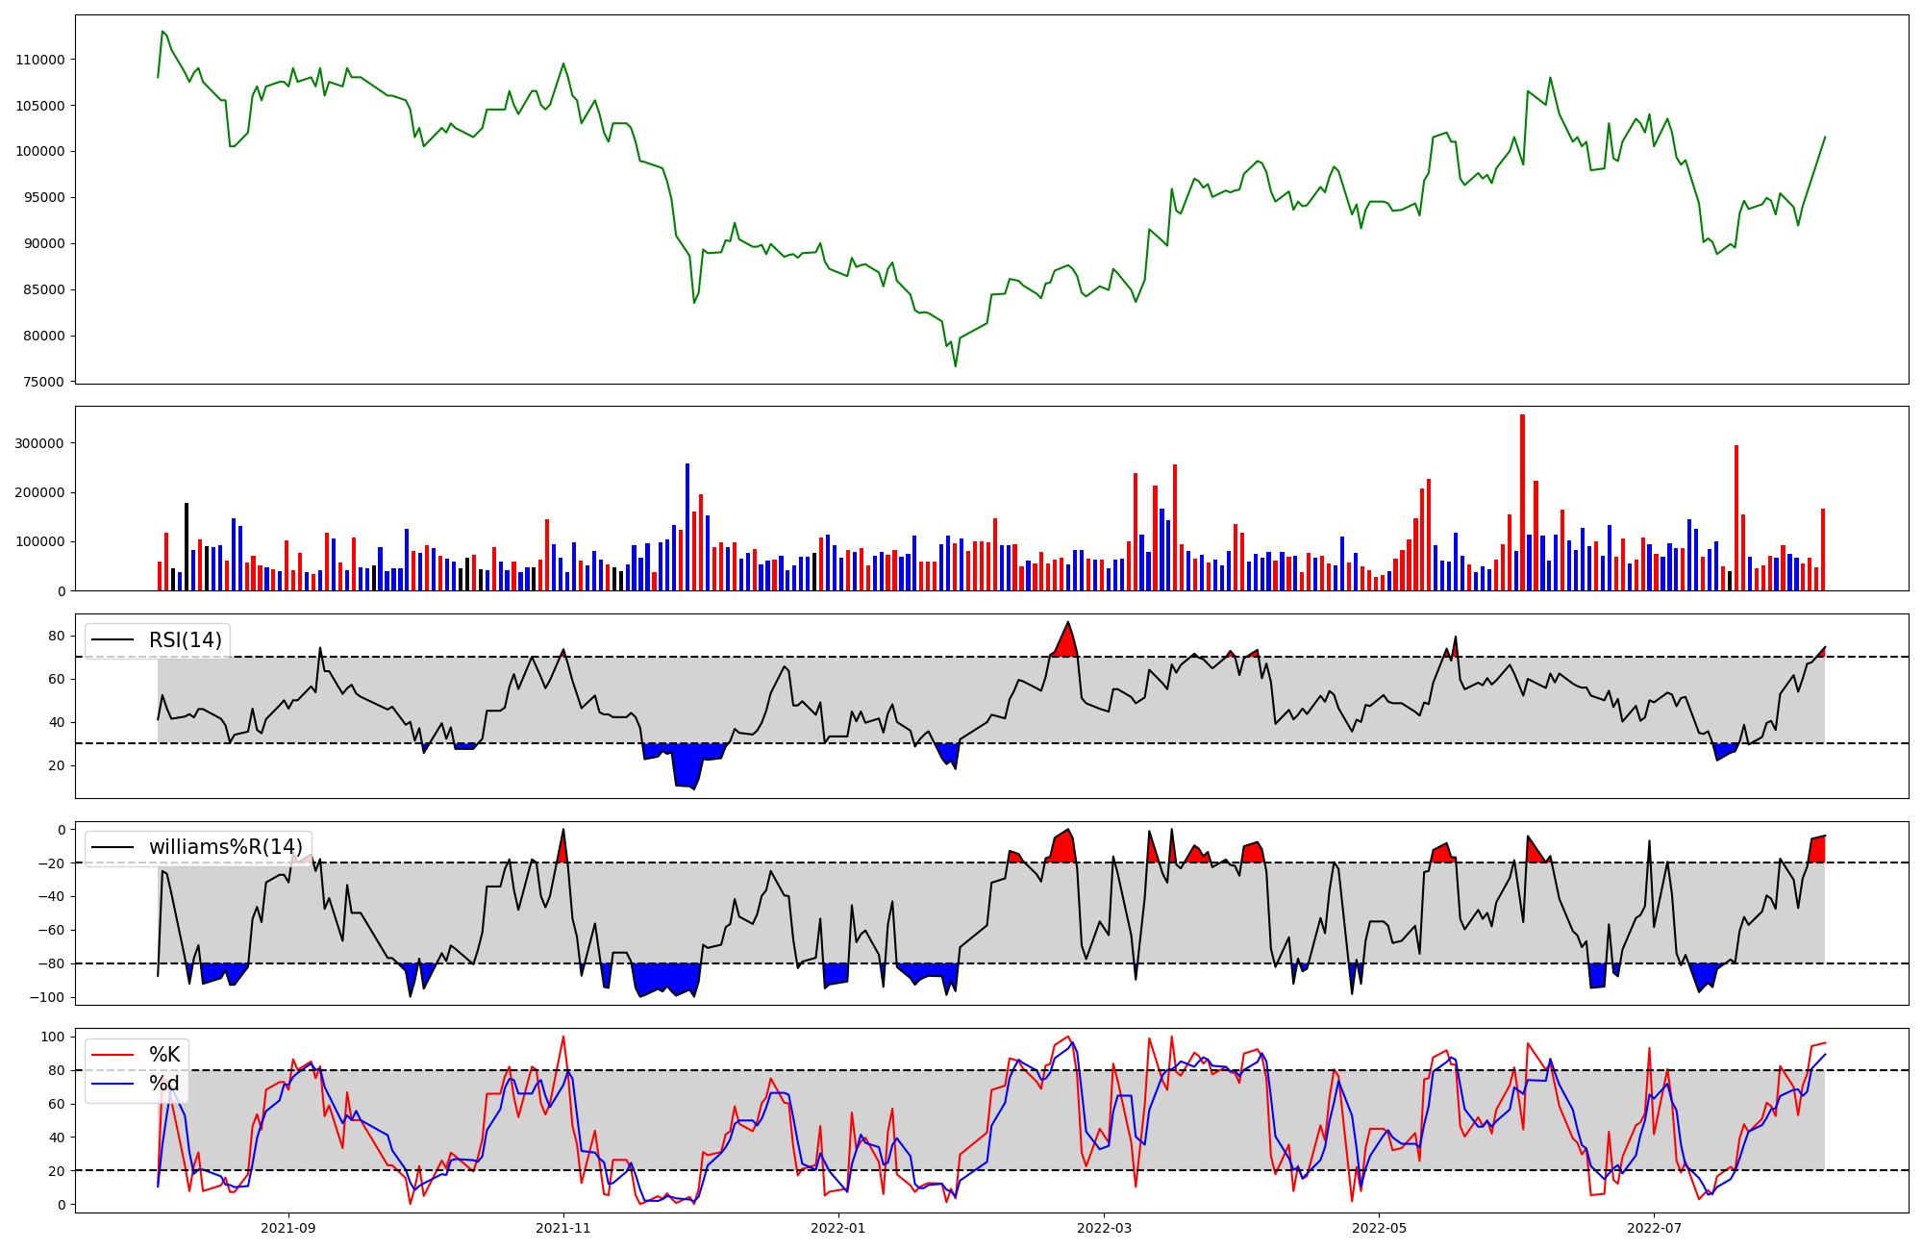Click the RSI(14) legend label

[x=185, y=640]
